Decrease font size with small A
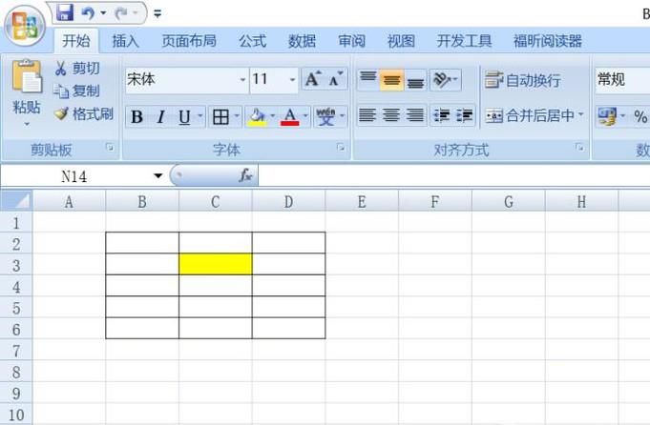This screenshot has height=425, width=650. 336,79
